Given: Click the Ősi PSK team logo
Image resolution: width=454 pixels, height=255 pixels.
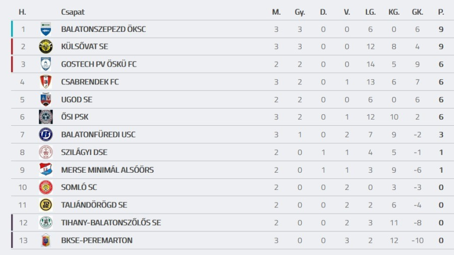Looking at the screenshot, I should click(46, 117).
